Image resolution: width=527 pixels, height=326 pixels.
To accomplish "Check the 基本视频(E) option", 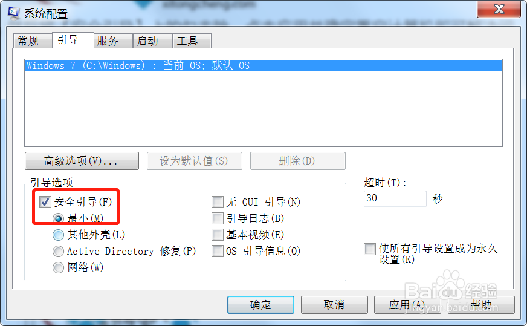I will click(x=218, y=235).
